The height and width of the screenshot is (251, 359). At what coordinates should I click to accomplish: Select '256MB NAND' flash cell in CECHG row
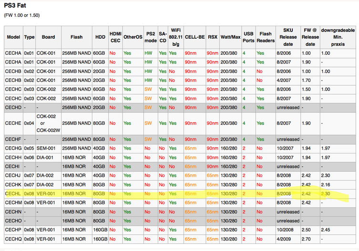[x=76, y=148]
